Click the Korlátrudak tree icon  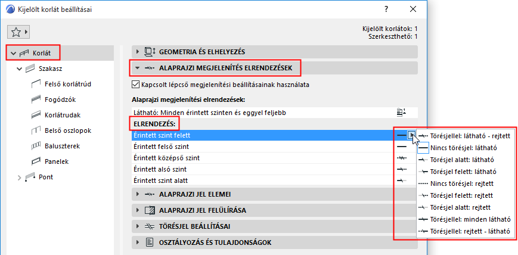[35, 115]
